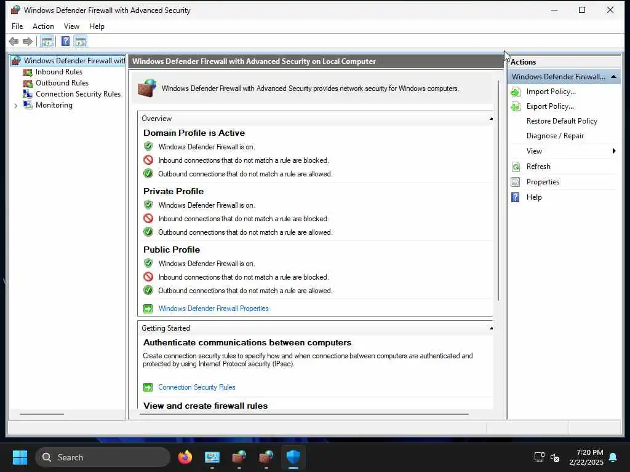630x472 pixels.
Task: Click the Windows Start button
Action: click(x=20, y=457)
